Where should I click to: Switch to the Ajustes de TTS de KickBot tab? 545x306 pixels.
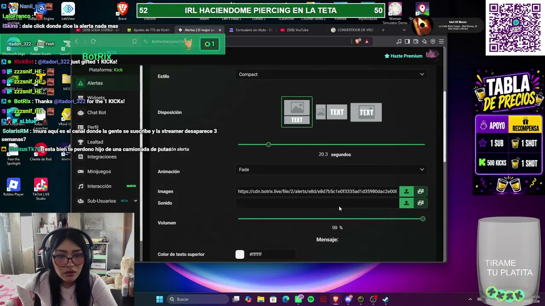[149, 30]
